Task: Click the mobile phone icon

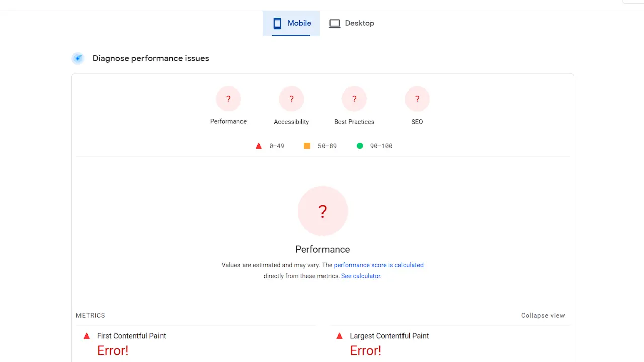Action: pos(277,23)
